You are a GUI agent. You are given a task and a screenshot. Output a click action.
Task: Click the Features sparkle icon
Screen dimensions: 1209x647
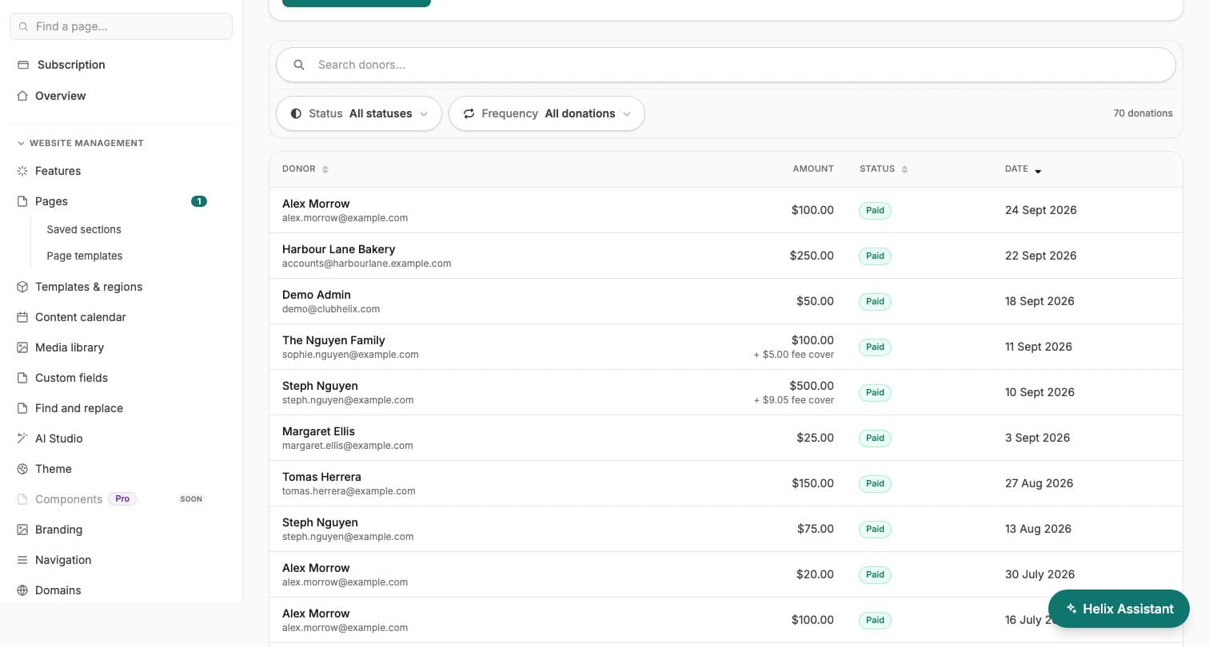pos(22,171)
